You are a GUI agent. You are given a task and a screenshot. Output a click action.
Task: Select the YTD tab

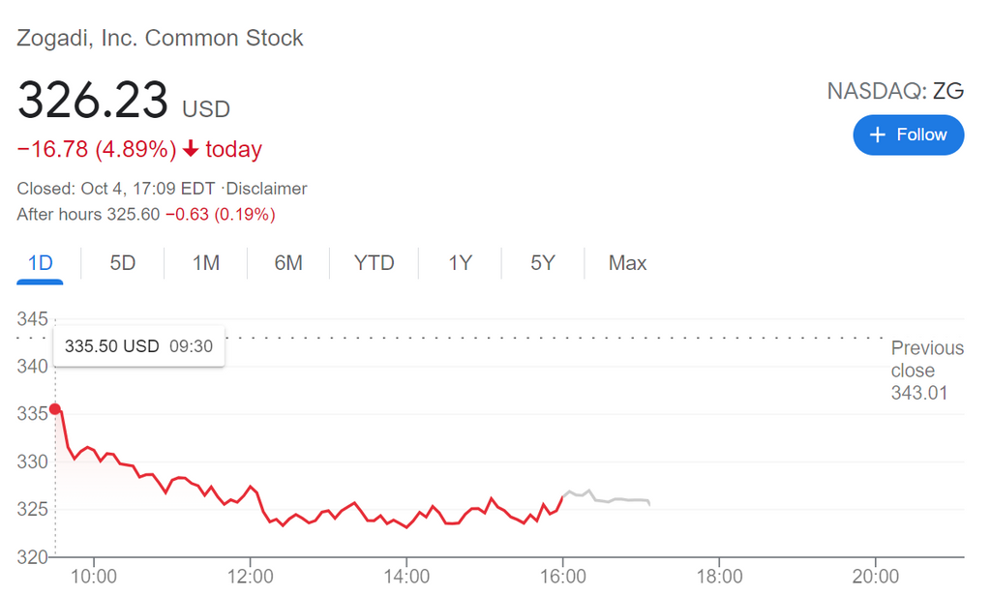click(x=374, y=263)
